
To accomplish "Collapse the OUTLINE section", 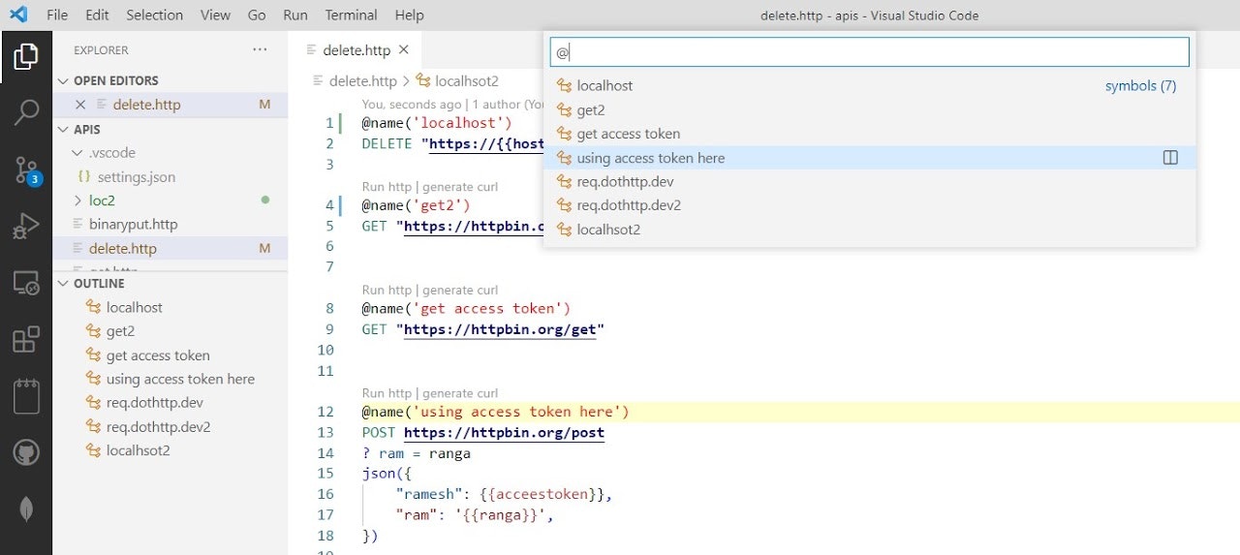I will pos(64,284).
